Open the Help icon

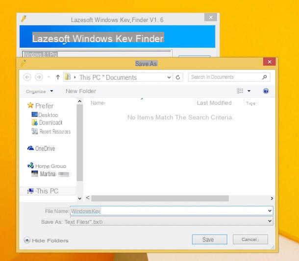pyautogui.click(x=266, y=91)
